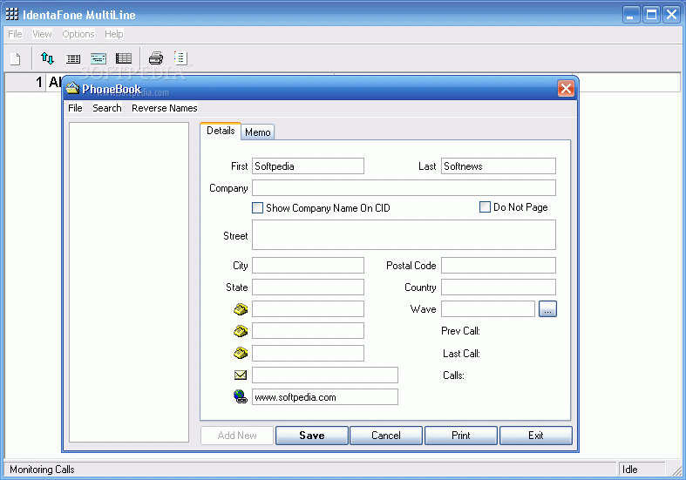
Task: Click the Add New button
Action: click(x=237, y=436)
